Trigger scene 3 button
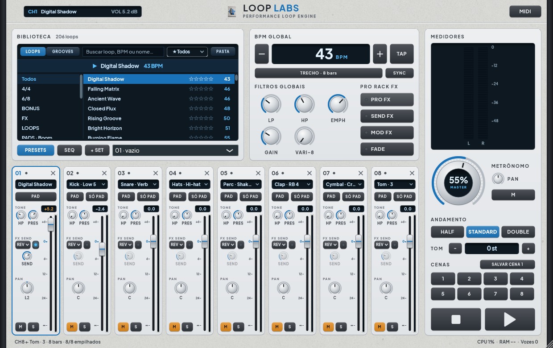Image resolution: width=553 pixels, height=348 pixels. click(x=495, y=279)
